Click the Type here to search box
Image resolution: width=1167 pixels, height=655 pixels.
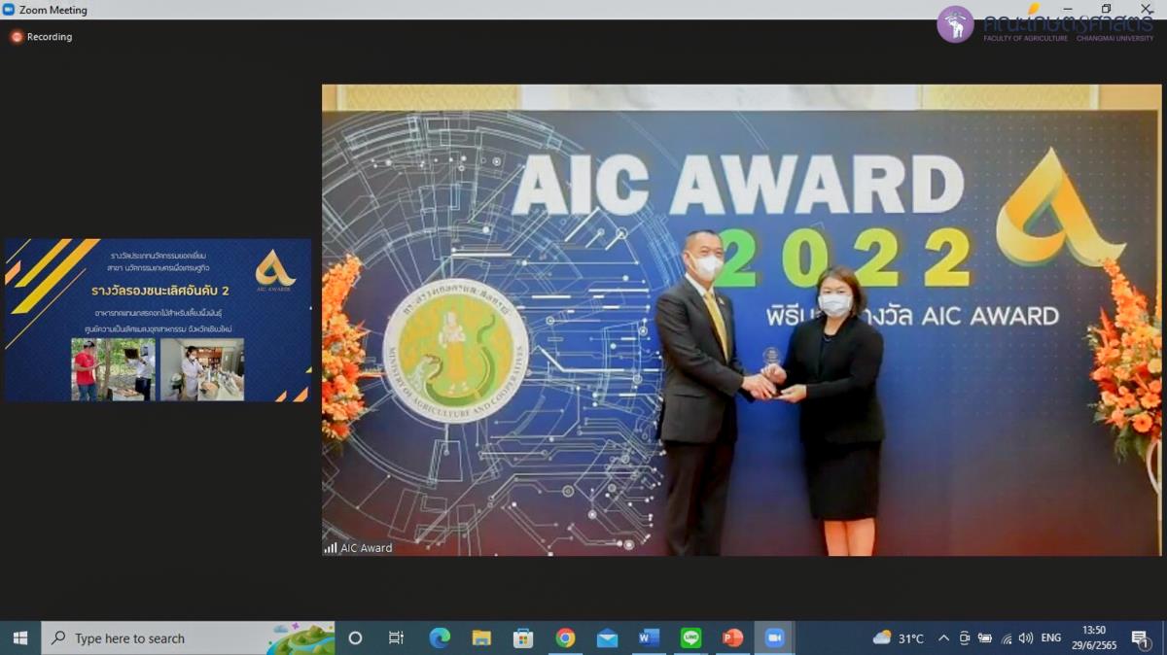pyautogui.click(x=188, y=638)
